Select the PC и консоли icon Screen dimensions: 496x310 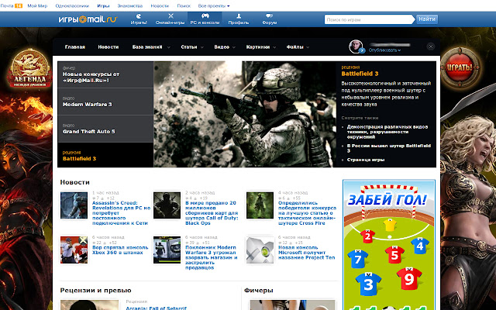pos(205,15)
